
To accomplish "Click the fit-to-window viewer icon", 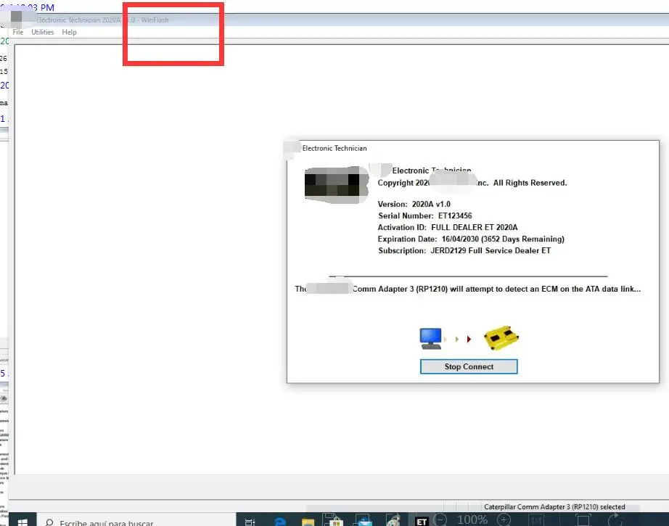I will (583, 520).
